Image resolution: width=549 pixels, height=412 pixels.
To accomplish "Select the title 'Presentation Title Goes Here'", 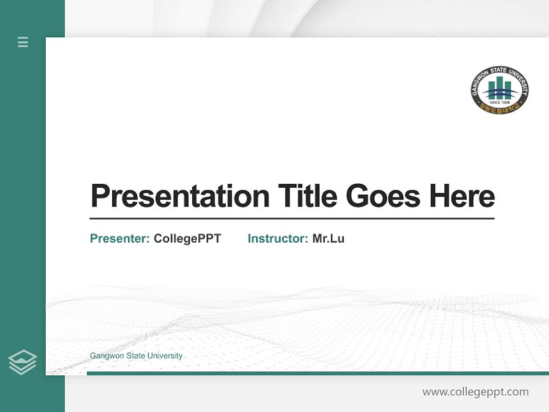I will 292,196.
